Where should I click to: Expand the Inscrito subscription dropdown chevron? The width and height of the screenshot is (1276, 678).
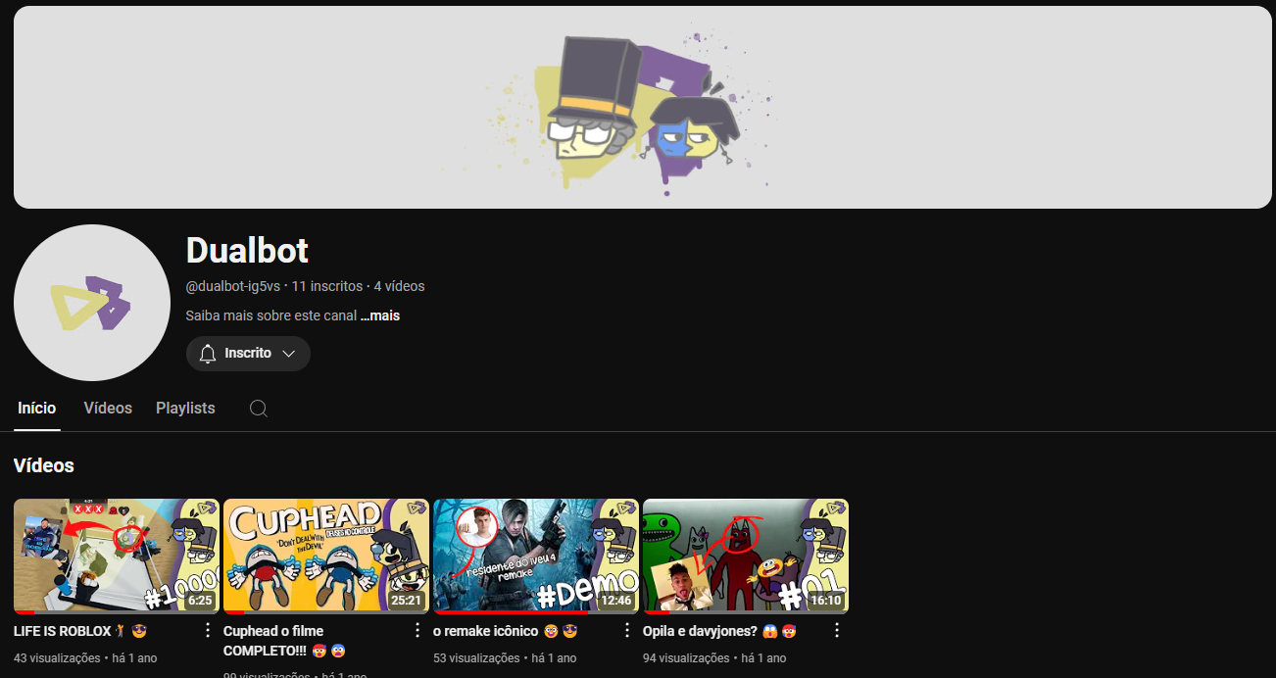(288, 354)
